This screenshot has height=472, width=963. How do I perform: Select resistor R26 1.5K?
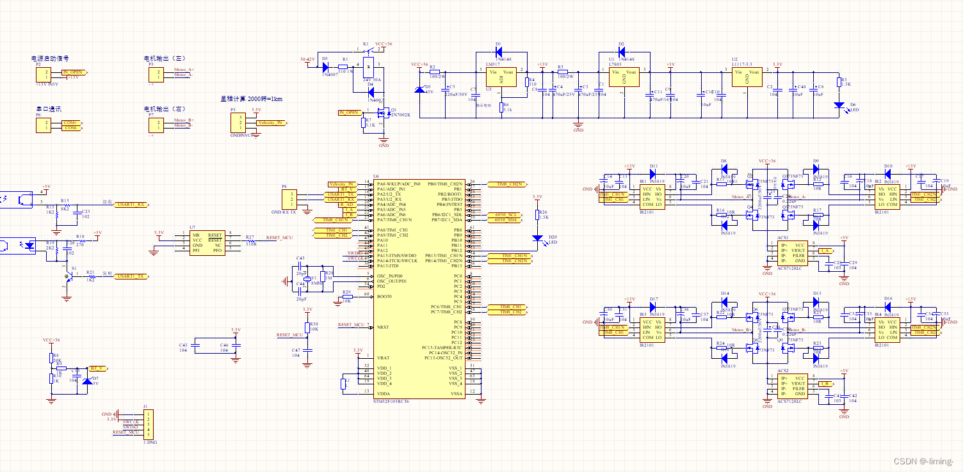coord(537,214)
